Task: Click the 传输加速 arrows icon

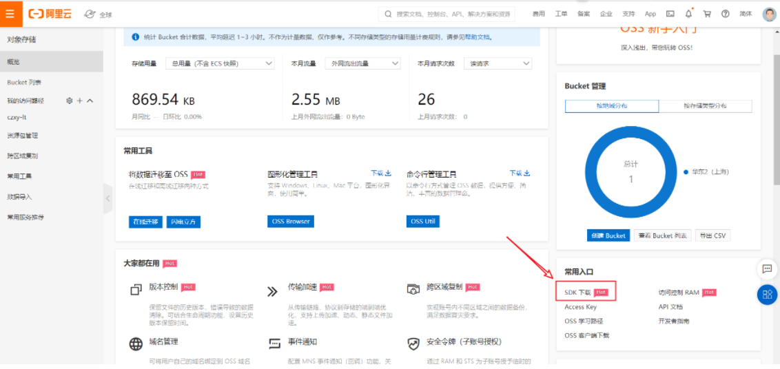Action: pyautogui.click(x=272, y=291)
